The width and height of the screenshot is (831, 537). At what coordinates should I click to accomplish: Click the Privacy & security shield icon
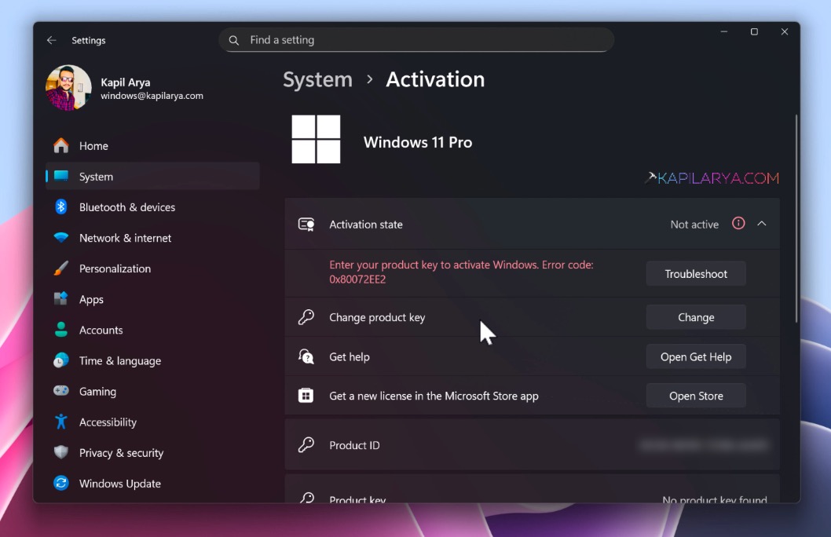(x=62, y=453)
